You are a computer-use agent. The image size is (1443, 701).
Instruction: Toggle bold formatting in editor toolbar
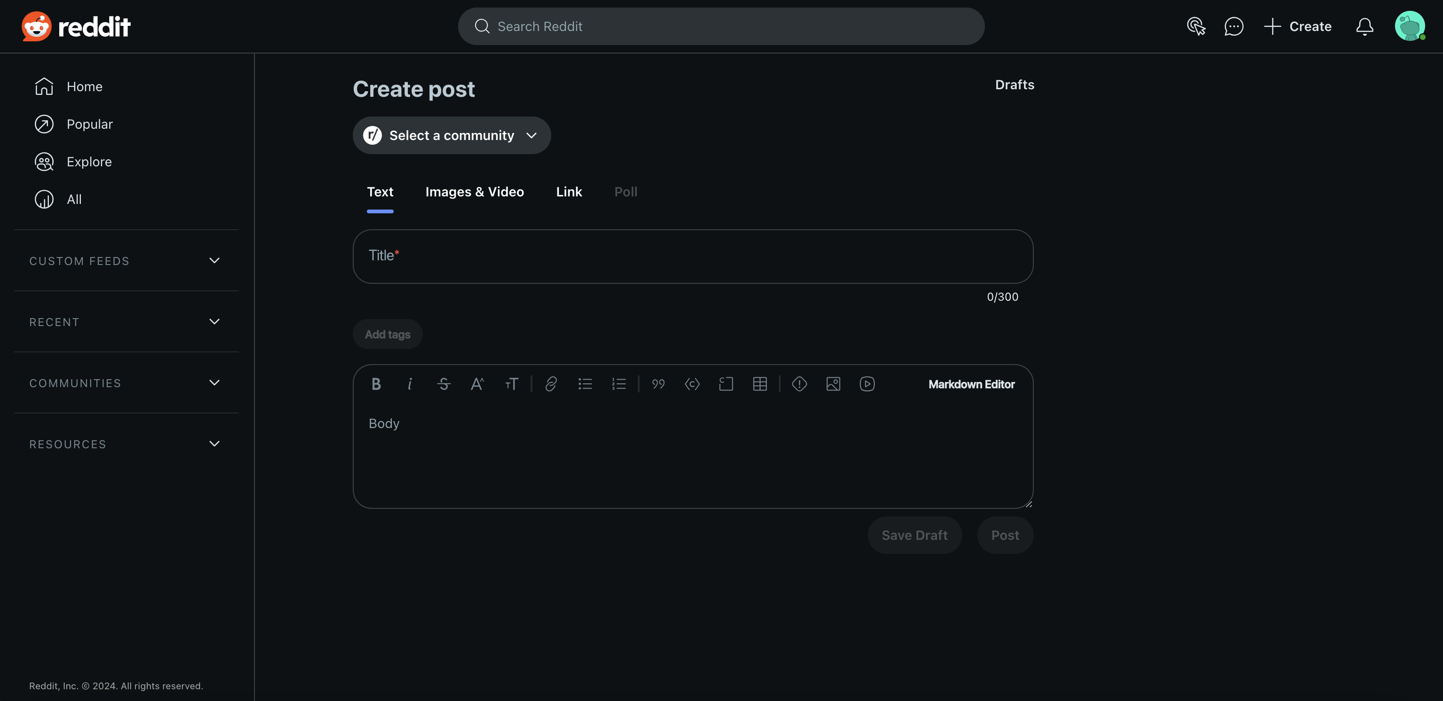[376, 384]
